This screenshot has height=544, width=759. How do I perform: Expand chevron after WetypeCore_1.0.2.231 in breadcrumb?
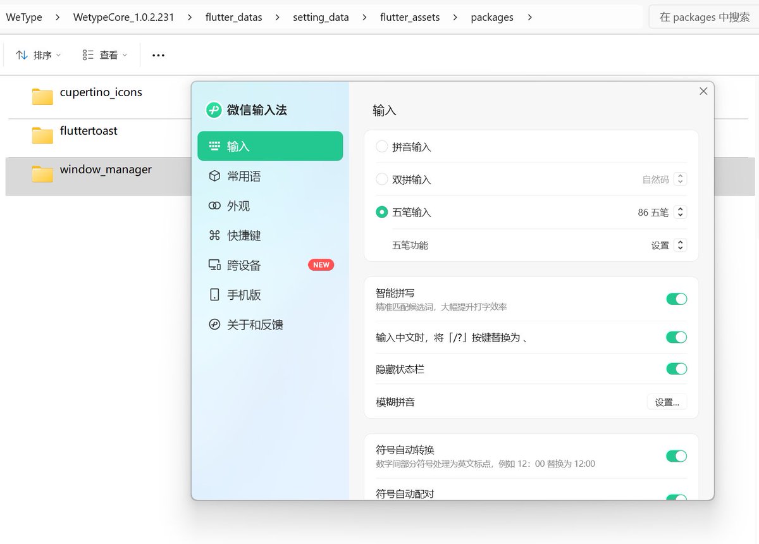click(x=190, y=17)
